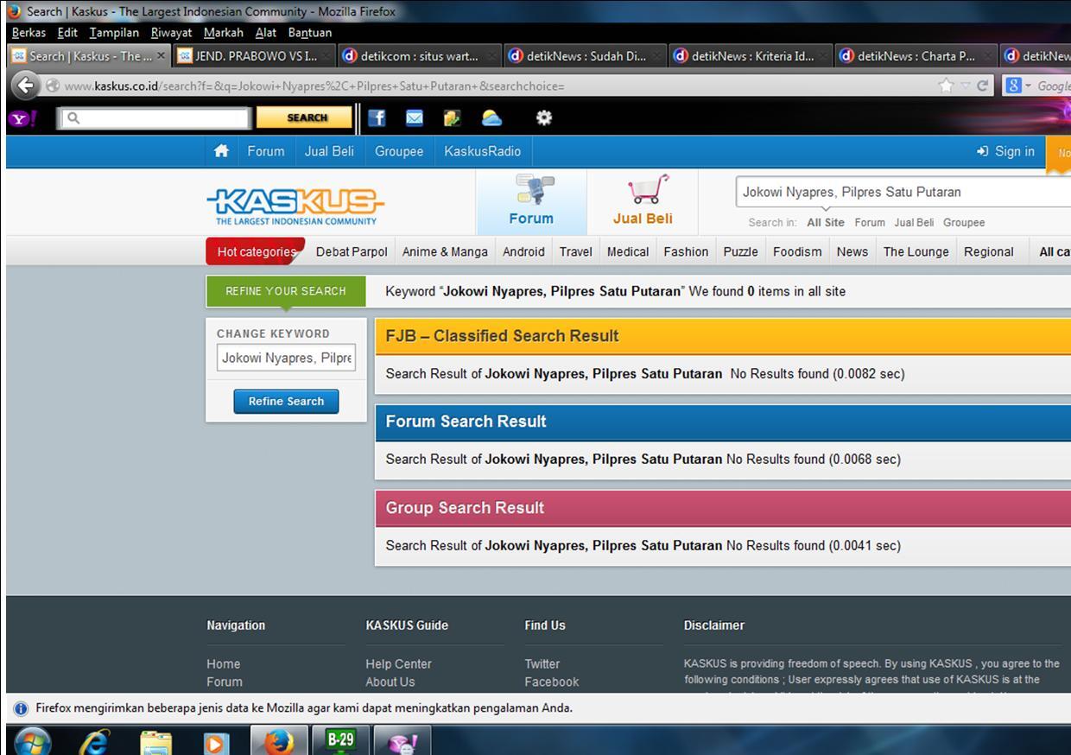Open Windows Explorer folder in taskbar
The width and height of the screenshot is (1071, 755).
(156, 742)
